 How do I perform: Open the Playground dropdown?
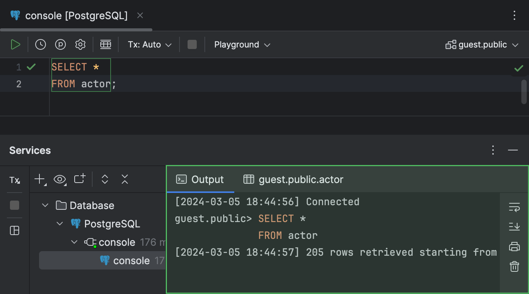(x=242, y=44)
